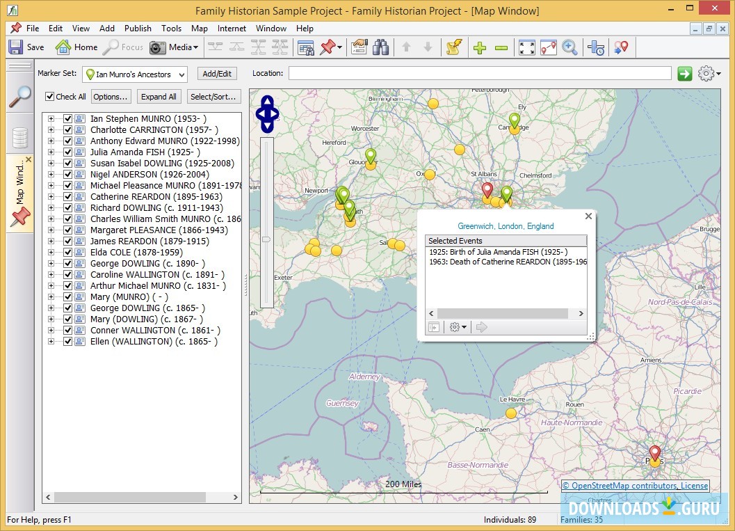Screen dimensions: 735x531
Task: Toggle the Check All checkbox
Action: 50,97
